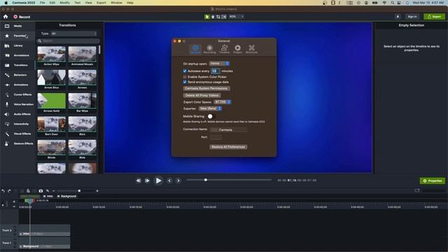Click Camtasia System Permissions button
The image size is (448, 252).
[x=206, y=88]
